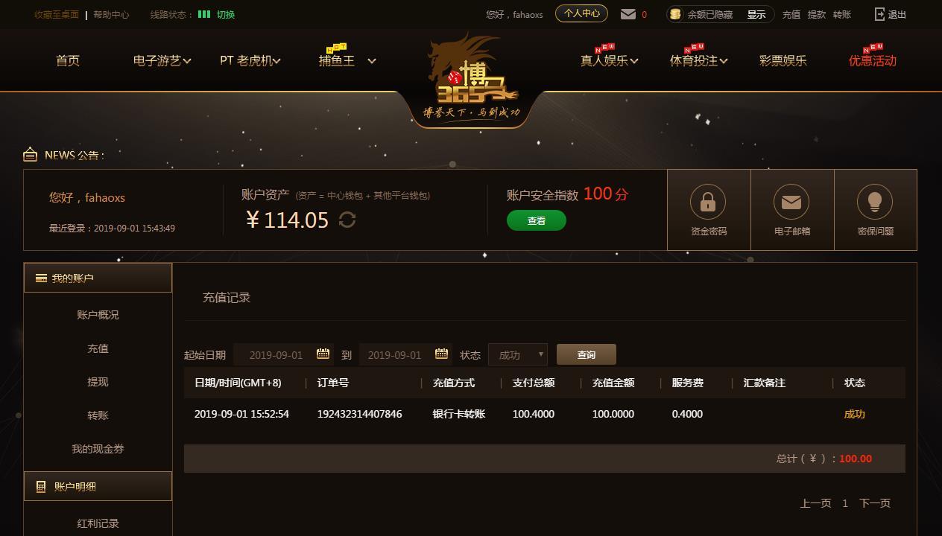The image size is (942, 536).
Task: Click the start date field 2019-09-01
Action: pos(276,355)
